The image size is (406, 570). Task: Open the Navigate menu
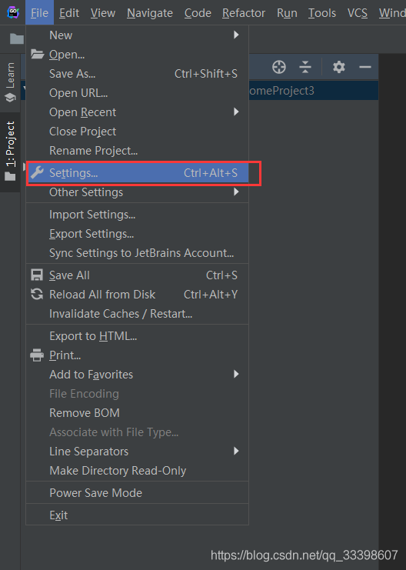point(150,13)
